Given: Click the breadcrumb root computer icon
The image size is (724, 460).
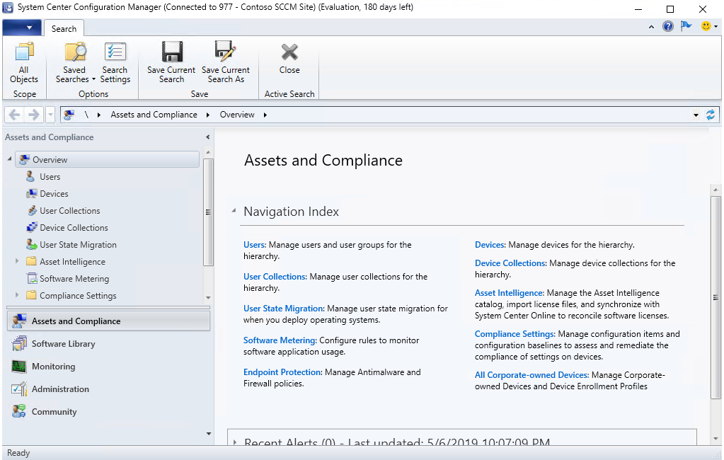Looking at the screenshot, I should 69,115.
